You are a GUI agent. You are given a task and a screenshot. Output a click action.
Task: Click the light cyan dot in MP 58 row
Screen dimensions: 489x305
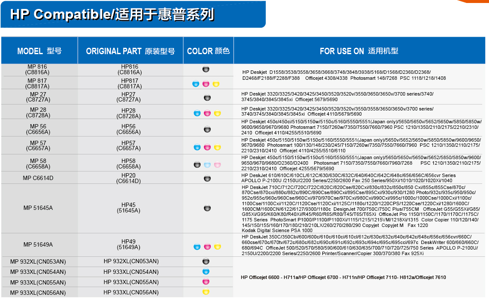207,165
